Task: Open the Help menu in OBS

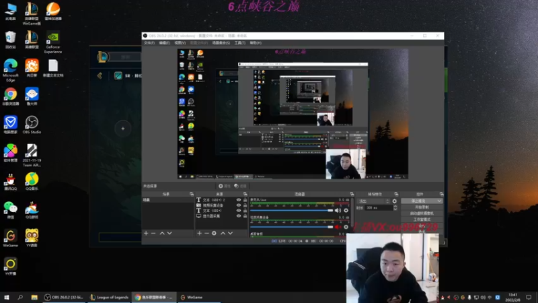Action: [x=256, y=43]
